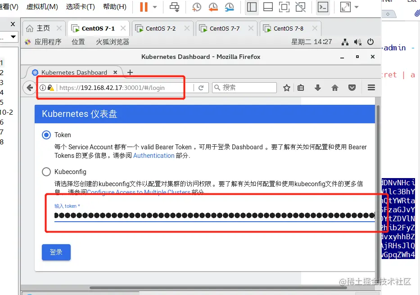This screenshot has width=420, height=295.
Task: Close the CentOS 7-2 tab
Action: pyautogui.click(x=187, y=28)
